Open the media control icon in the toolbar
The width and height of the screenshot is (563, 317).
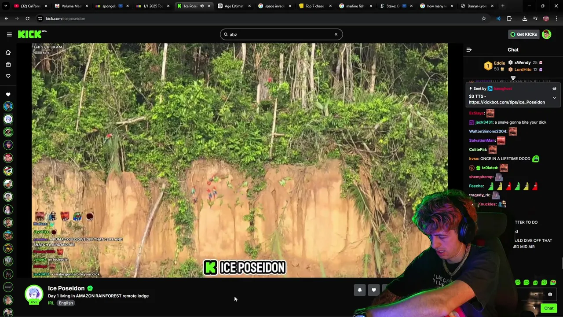coord(535,18)
